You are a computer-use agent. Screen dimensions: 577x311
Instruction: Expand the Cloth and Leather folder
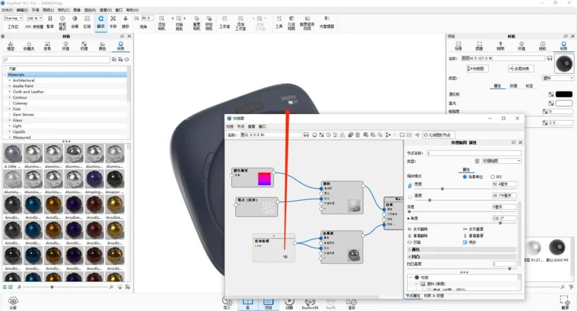[x=10, y=92]
